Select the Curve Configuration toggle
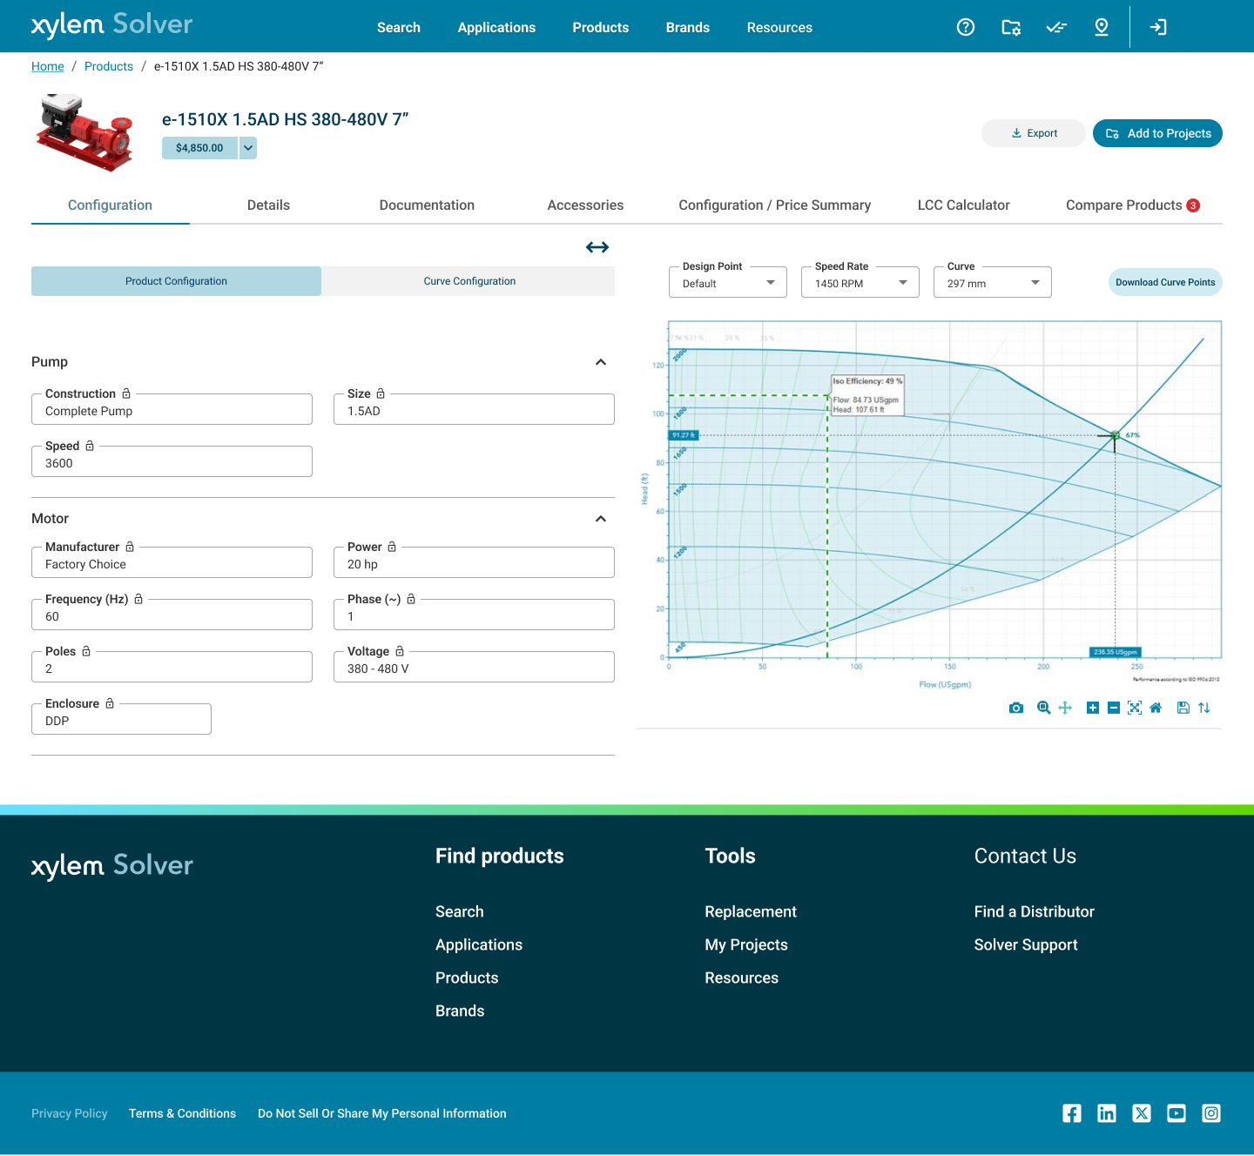The image size is (1254, 1156). (469, 280)
